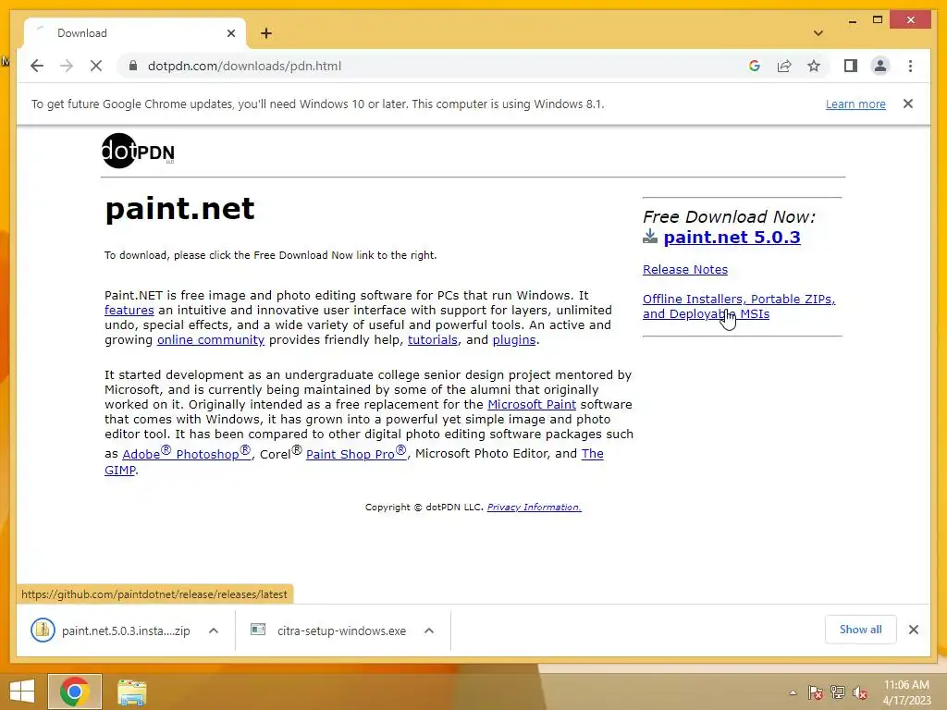This screenshot has height=710, width=947.
Task: Expand options for citra-setup-windows.exe download
Action: pyautogui.click(x=429, y=630)
